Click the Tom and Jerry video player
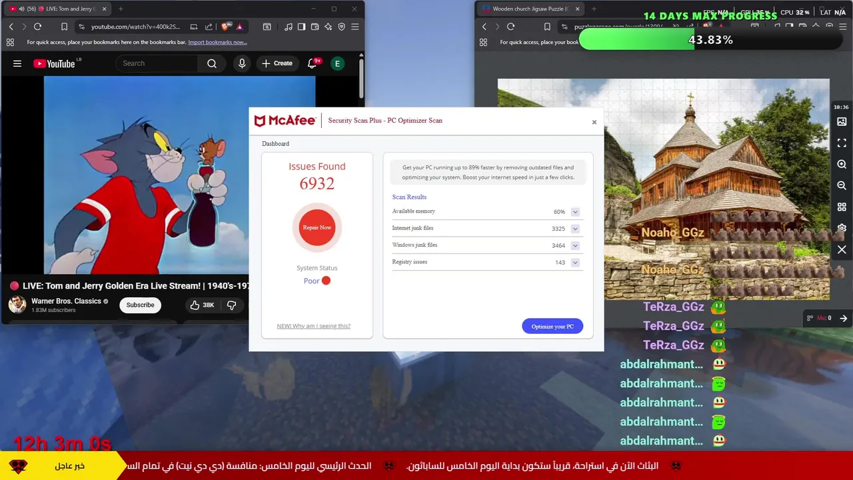 pyautogui.click(x=179, y=175)
